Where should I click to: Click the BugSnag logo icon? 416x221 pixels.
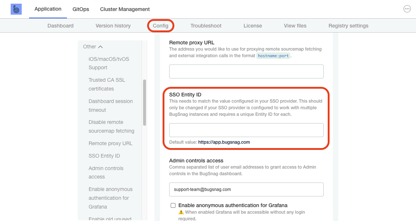point(16,9)
